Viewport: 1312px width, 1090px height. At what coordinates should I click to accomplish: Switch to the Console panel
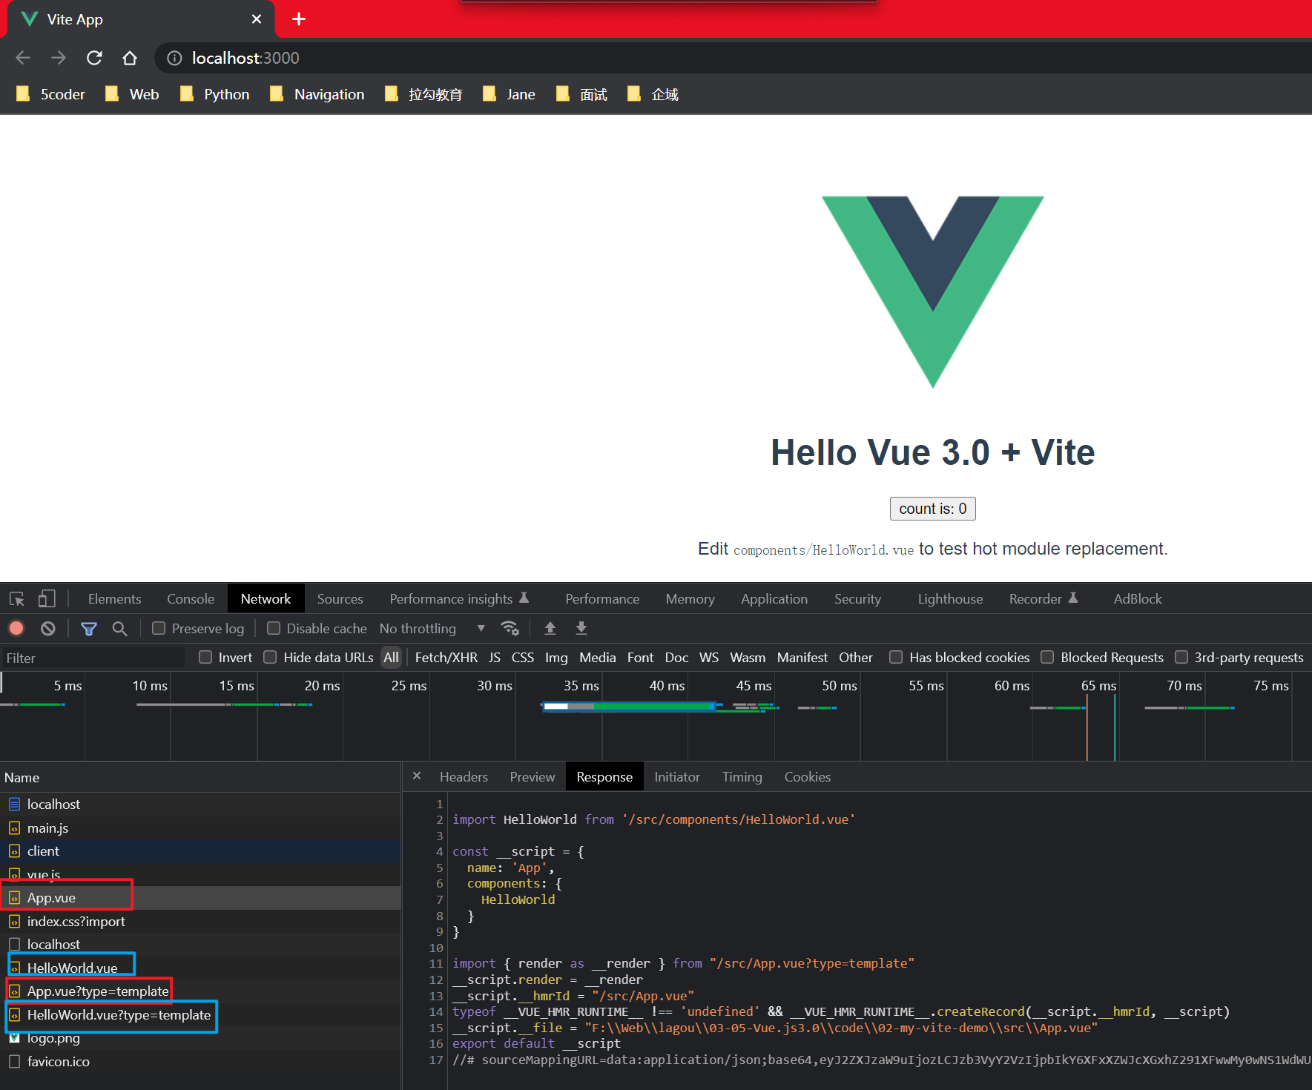click(191, 598)
